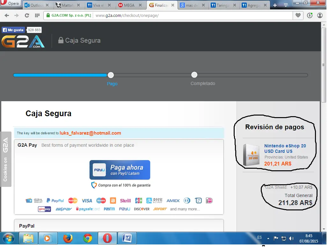This screenshot has height=247, width=329.
Task: Select the Discover payment icon
Action: [x=142, y=209]
